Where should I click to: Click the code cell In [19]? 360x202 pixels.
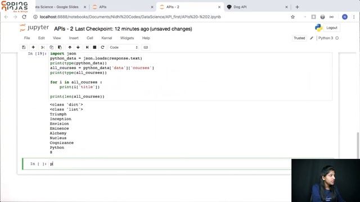click(x=191, y=76)
